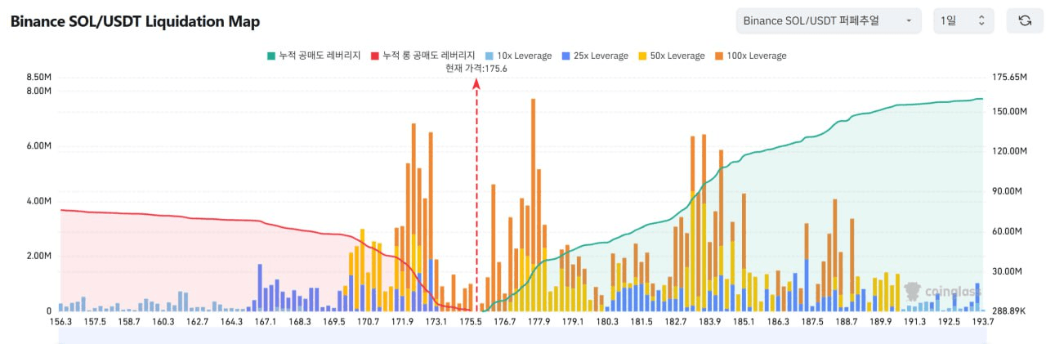
Task: Click the Binance SOL/USDT Liquidation Map title
Action: point(135,22)
